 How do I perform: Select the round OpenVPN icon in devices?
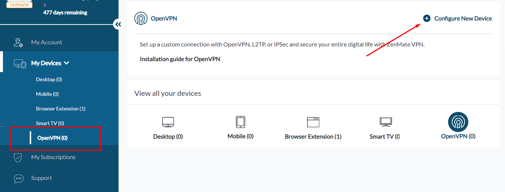458,122
